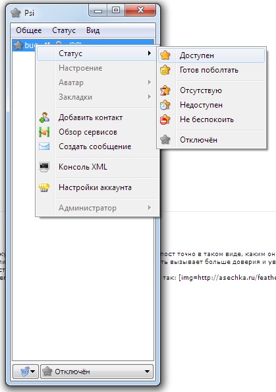This screenshot has width=276, height=392.
Task: Open the Отключён status dropdown at bottom
Action: [97, 372]
